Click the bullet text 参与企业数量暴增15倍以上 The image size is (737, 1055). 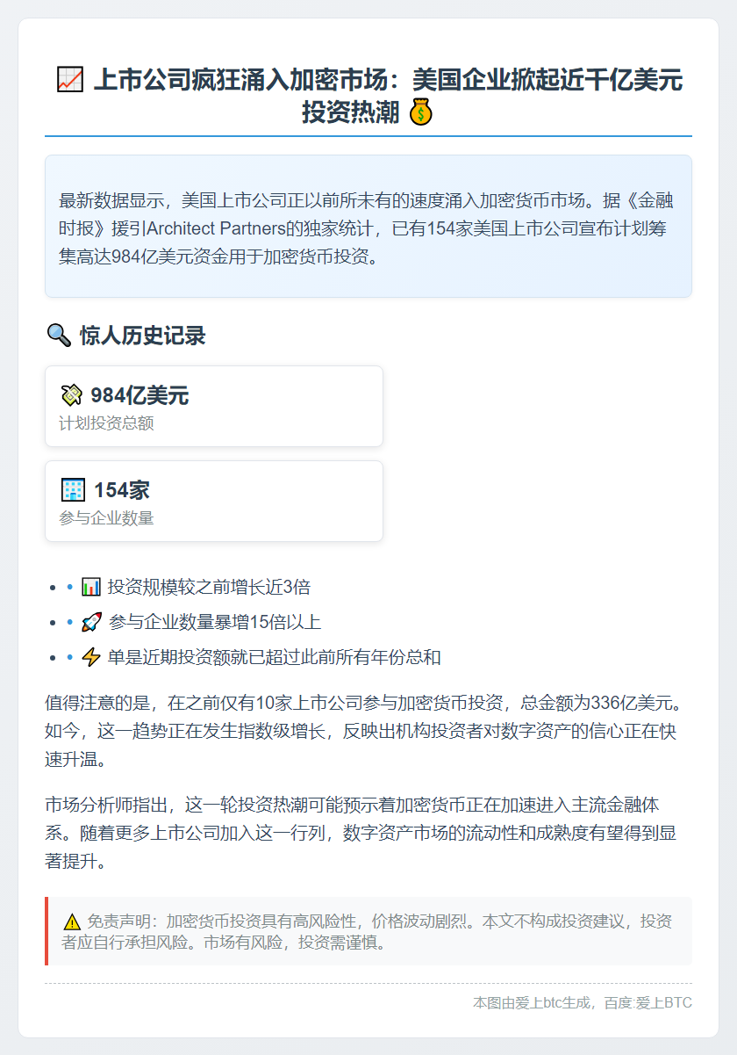[215, 623]
